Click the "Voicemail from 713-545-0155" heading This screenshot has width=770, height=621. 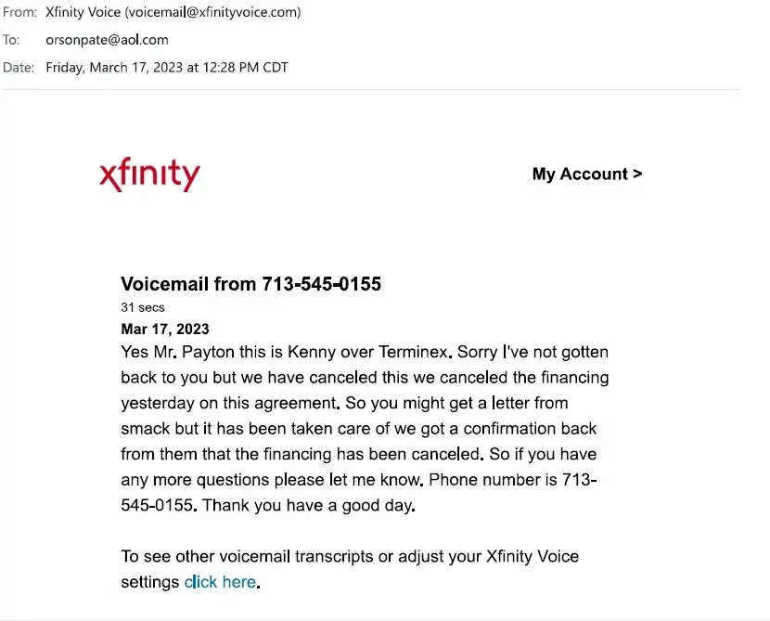250,284
